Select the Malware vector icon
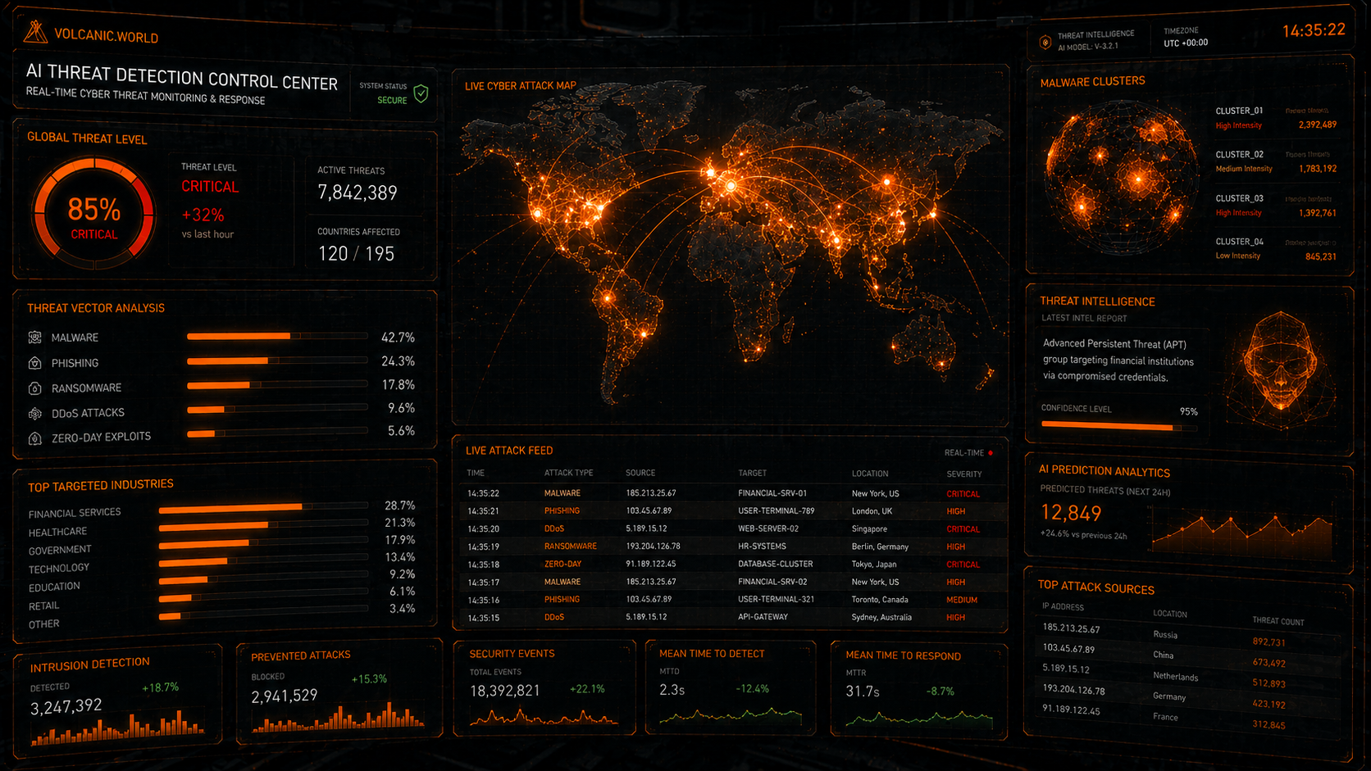This screenshot has height=771, width=1371. point(34,337)
